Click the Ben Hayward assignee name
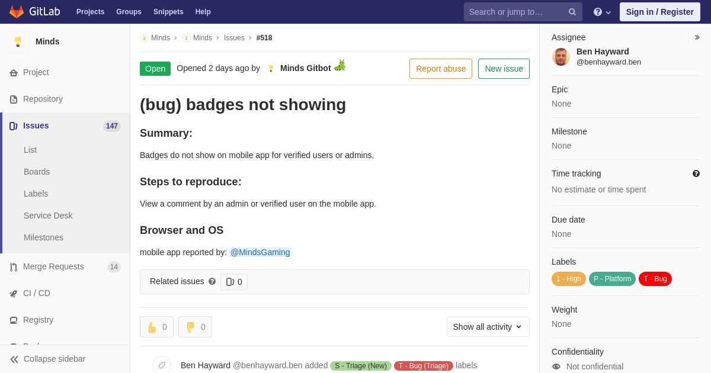The width and height of the screenshot is (711, 373). [603, 52]
